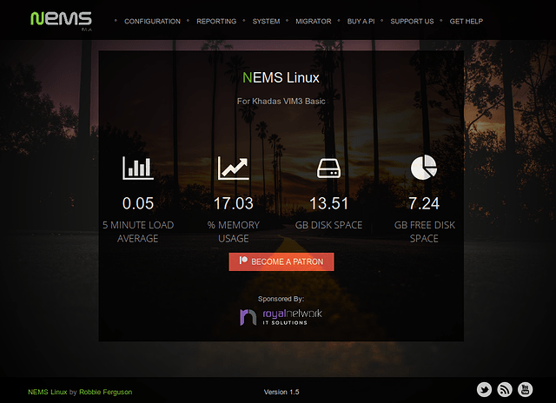
Task: Click the pie chart free disk icon
Action: [424, 168]
